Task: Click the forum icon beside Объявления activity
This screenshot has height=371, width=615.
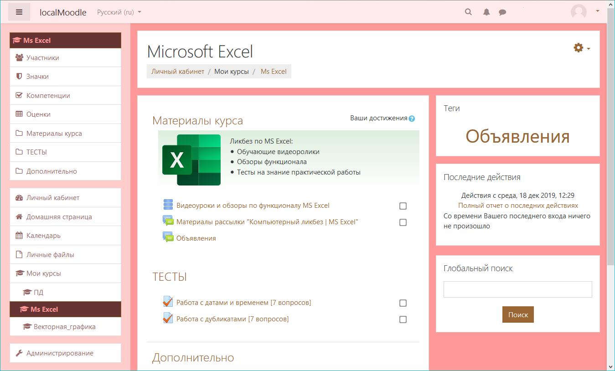Action: pyautogui.click(x=168, y=237)
